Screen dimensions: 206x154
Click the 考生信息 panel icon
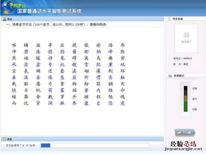tap(169, 19)
